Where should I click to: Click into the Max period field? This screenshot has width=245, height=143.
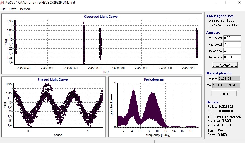pyautogui.click(x=232, y=44)
